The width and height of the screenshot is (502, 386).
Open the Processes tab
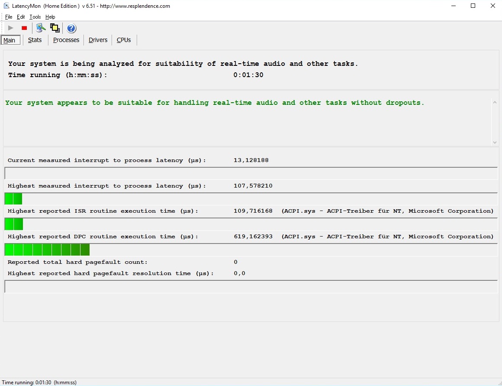pyautogui.click(x=66, y=40)
